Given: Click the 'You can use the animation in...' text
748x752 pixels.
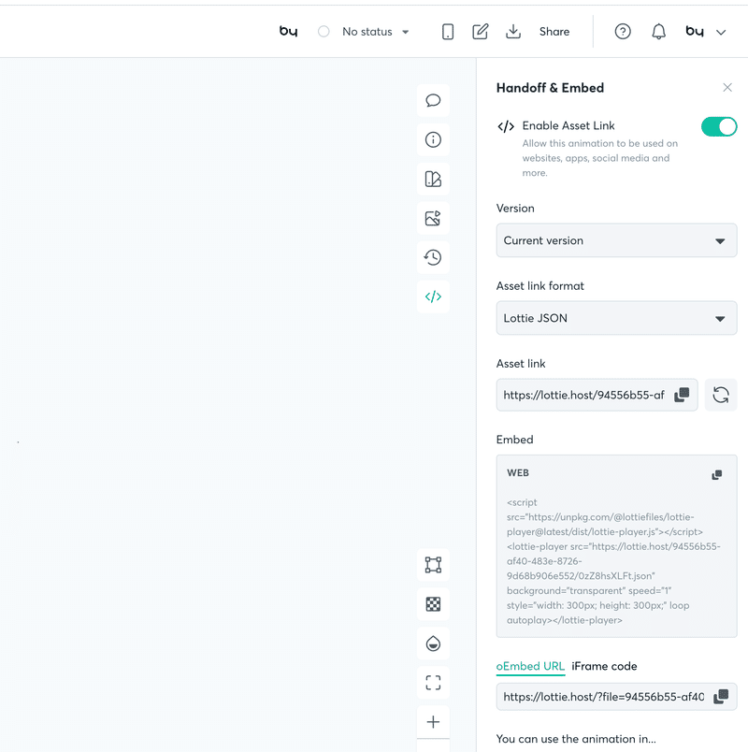Looking at the screenshot, I should click(576, 739).
